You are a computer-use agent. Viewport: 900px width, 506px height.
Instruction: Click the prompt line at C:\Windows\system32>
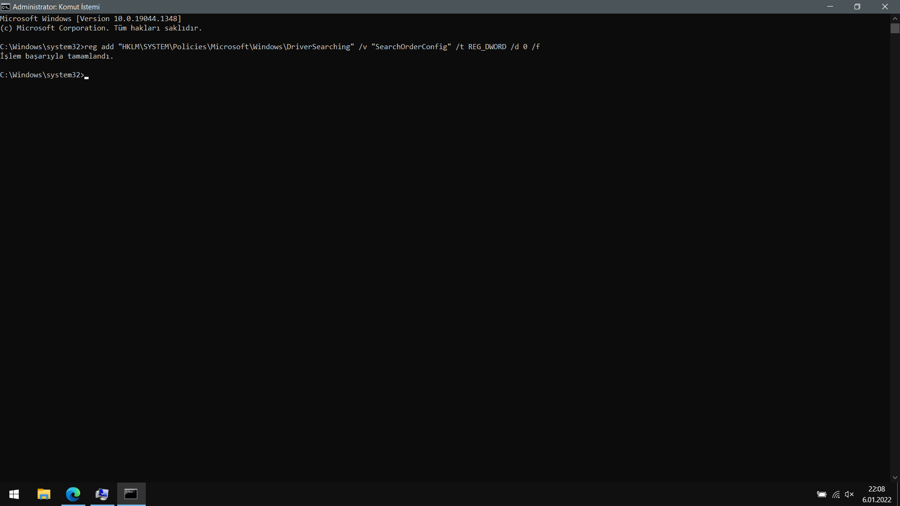(43, 75)
